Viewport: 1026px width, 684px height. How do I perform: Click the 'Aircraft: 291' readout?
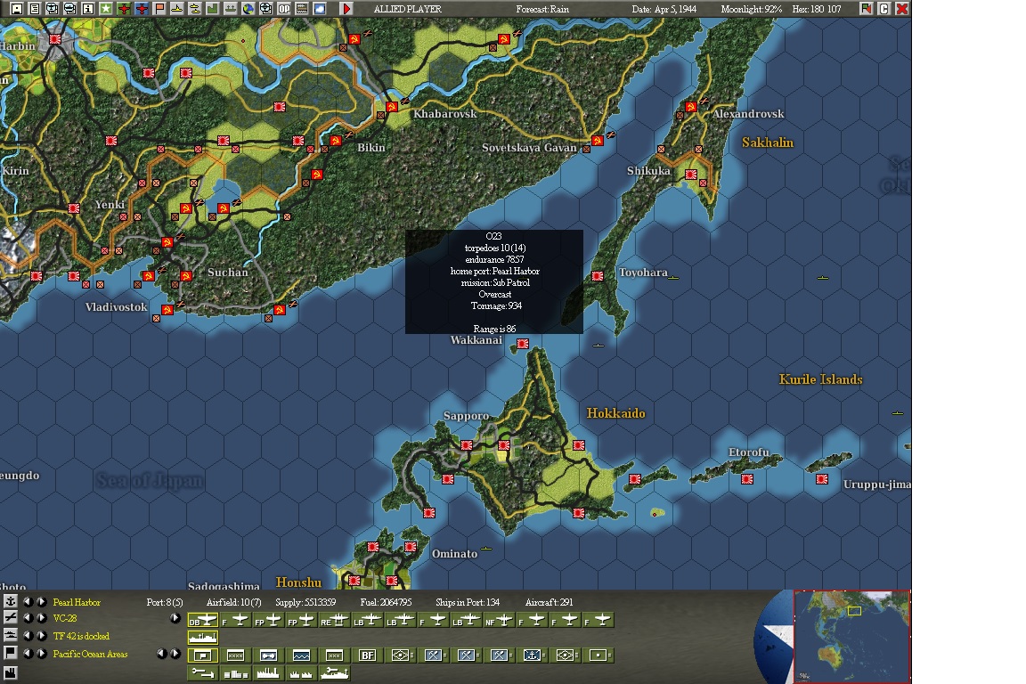point(549,602)
